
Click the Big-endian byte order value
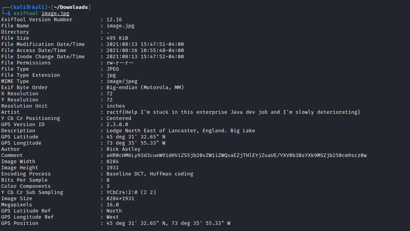pyautogui.click(x=145, y=88)
